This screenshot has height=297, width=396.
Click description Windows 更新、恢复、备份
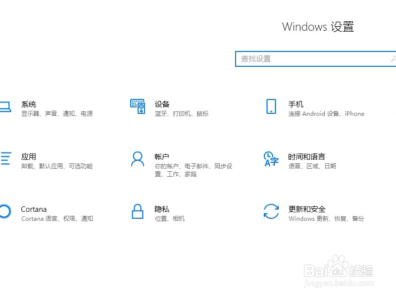pyautogui.click(x=326, y=218)
